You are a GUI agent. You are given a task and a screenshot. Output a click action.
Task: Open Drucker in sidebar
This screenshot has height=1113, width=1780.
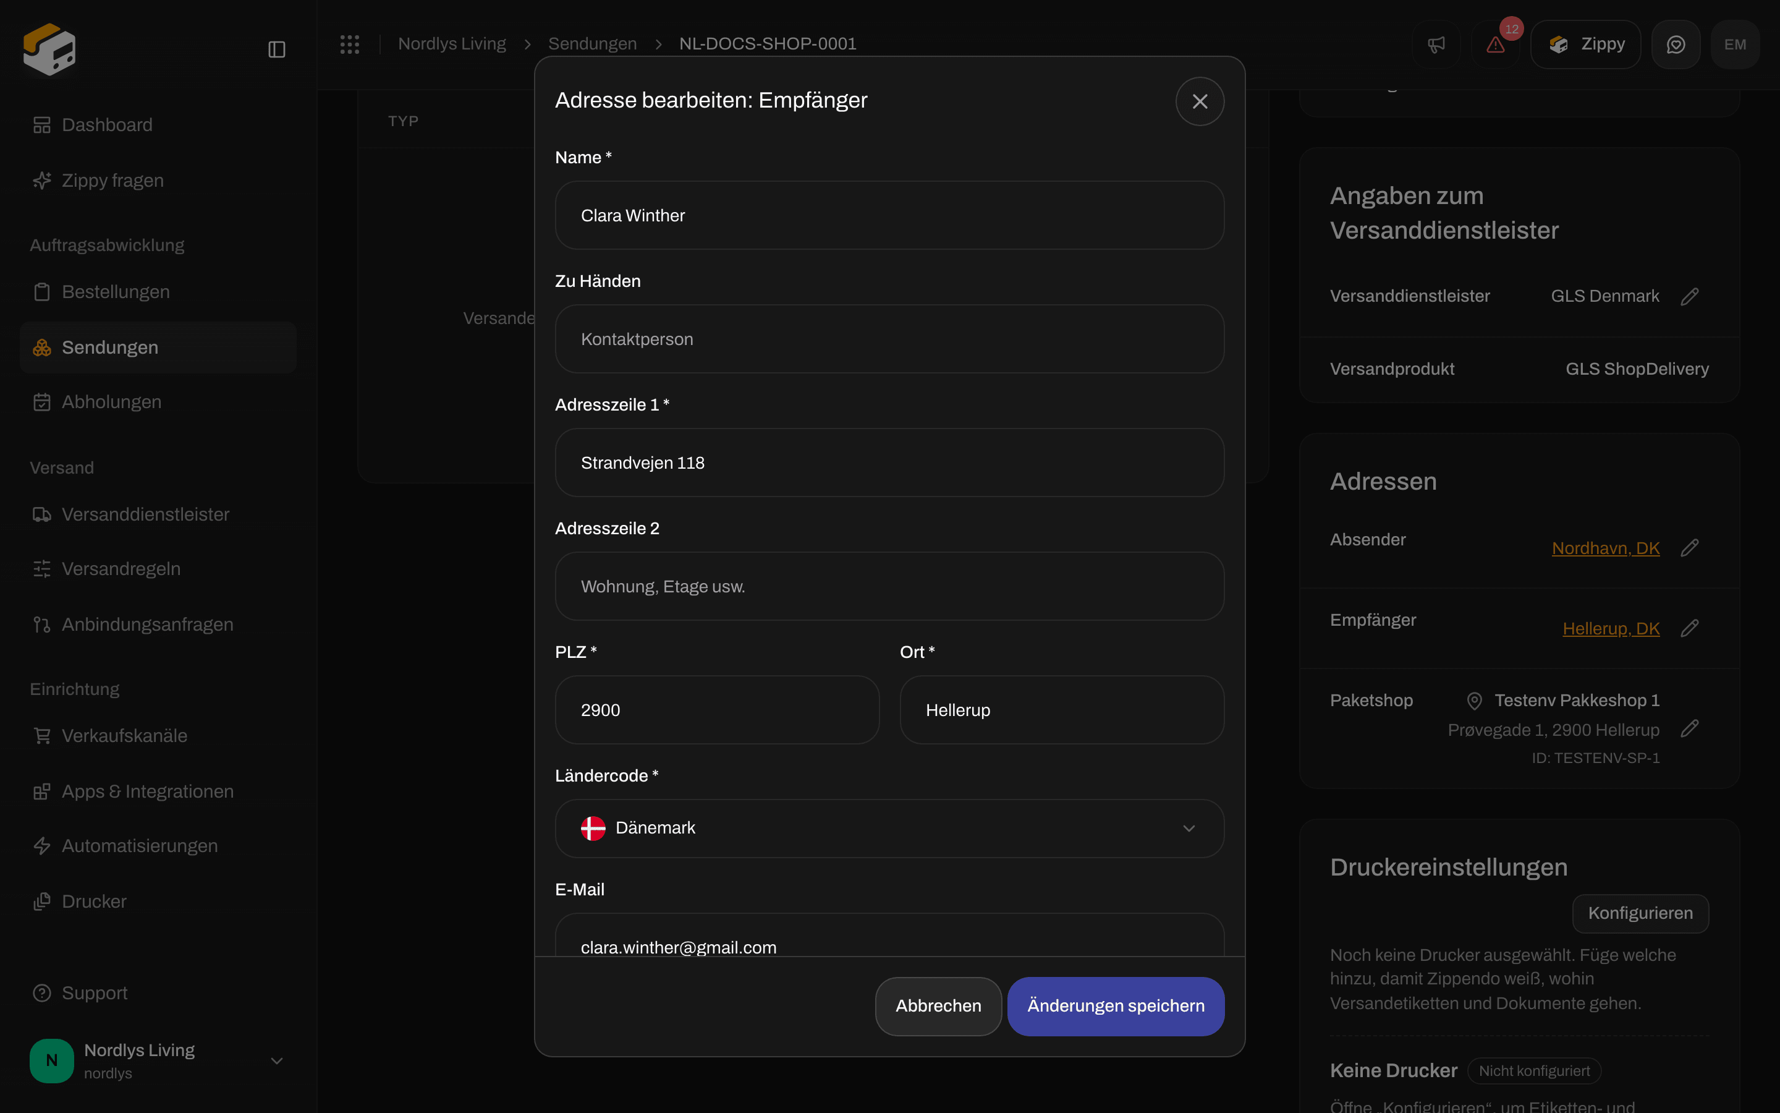tap(158, 902)
